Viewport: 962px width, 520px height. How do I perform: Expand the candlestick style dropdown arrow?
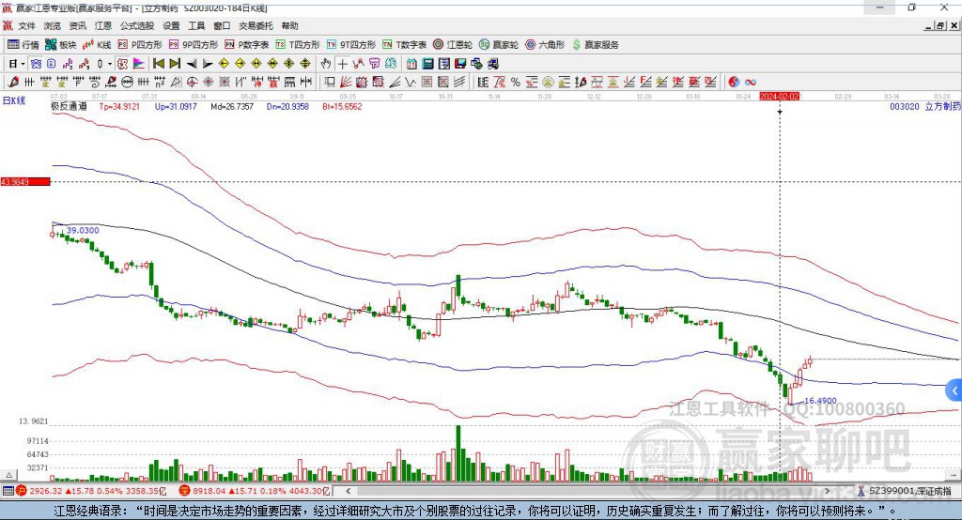[x=110, y=63]
